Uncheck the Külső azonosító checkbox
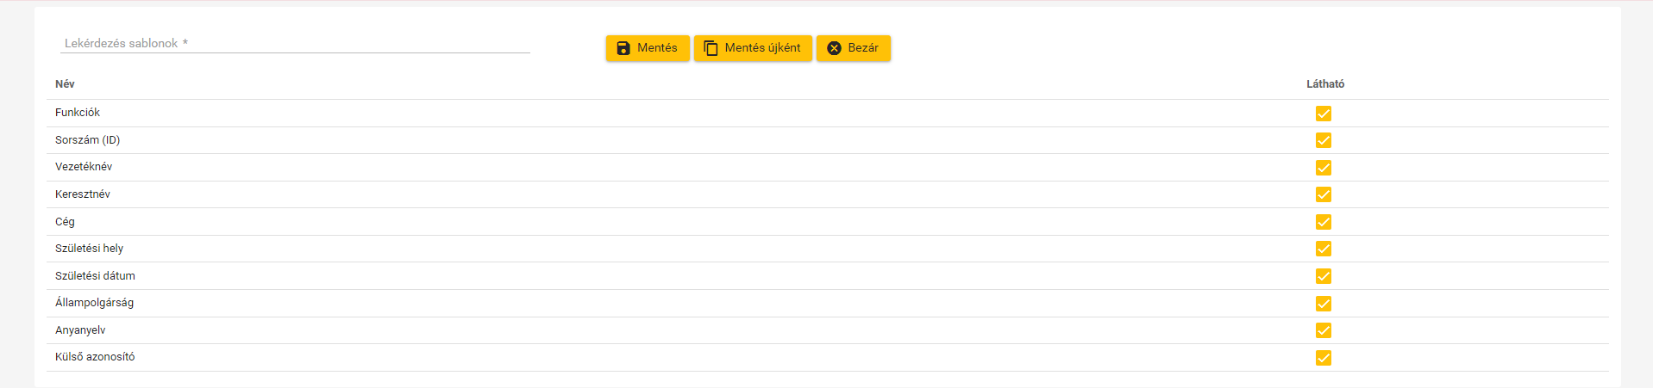This screenshot has height=388, width=1653. pyautogui.click(x=1324, y=358)
